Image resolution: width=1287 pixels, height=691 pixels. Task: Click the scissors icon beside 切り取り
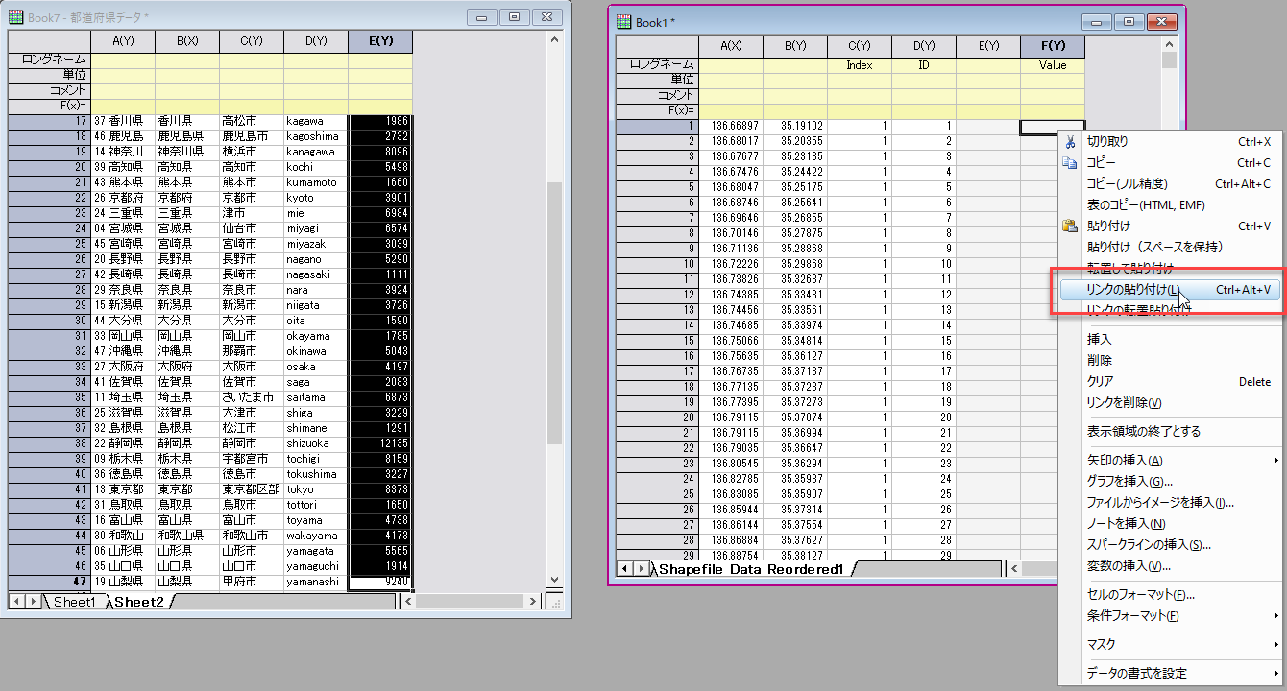pyautogui.click(x=1070, y=141)
